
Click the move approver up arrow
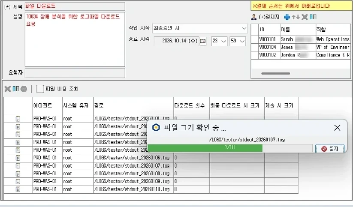tap(293, 17)
